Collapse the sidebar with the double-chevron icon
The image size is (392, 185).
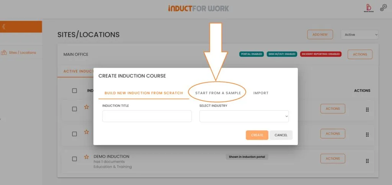click(4, 27)
